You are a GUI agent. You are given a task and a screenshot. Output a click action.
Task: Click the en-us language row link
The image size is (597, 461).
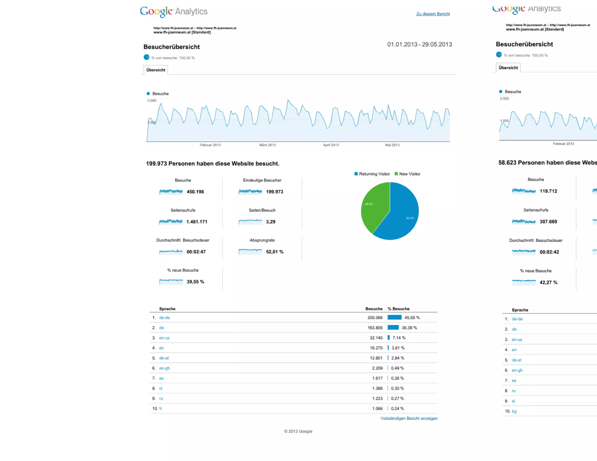point(164,338)
